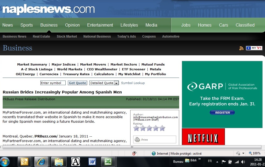This screenshot has height=167, width=265.
Task: Click the horizontal scrollbar at page bottom
Action: [132, 147]
